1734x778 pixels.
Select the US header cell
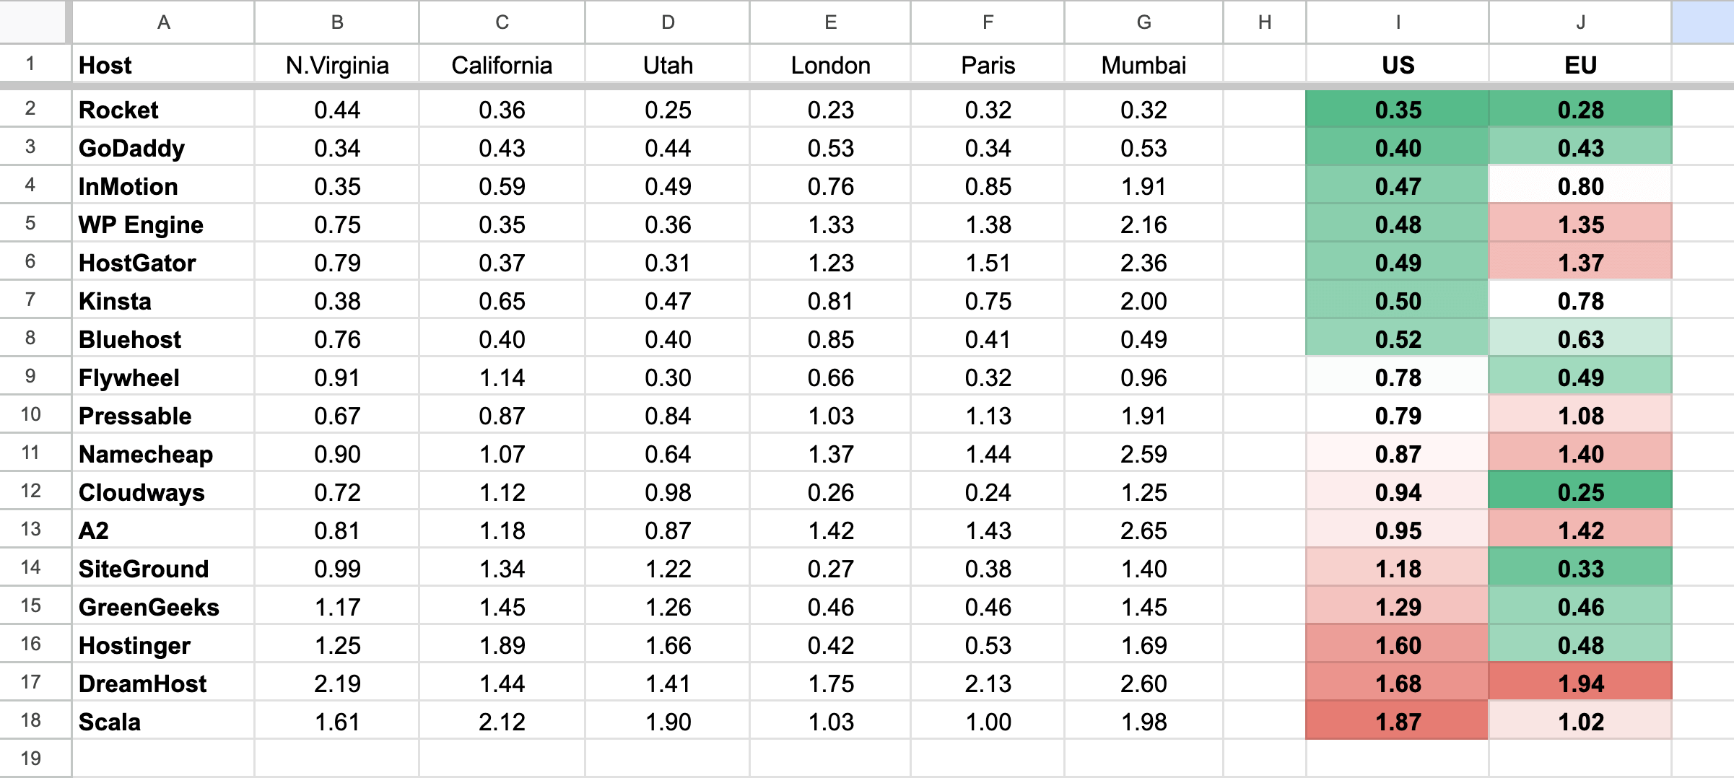tap(1397, 65)
